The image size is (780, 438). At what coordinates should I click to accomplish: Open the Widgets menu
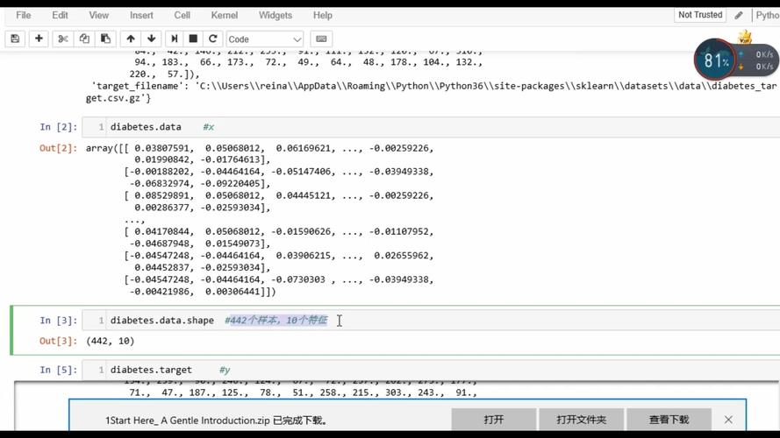(276, 16)
